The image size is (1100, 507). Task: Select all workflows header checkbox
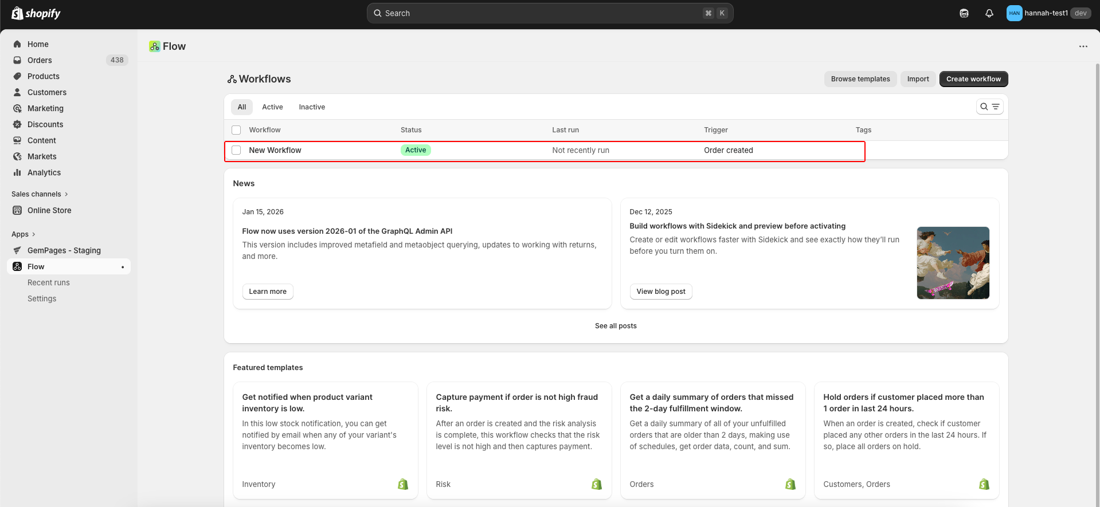click(236, 130)
